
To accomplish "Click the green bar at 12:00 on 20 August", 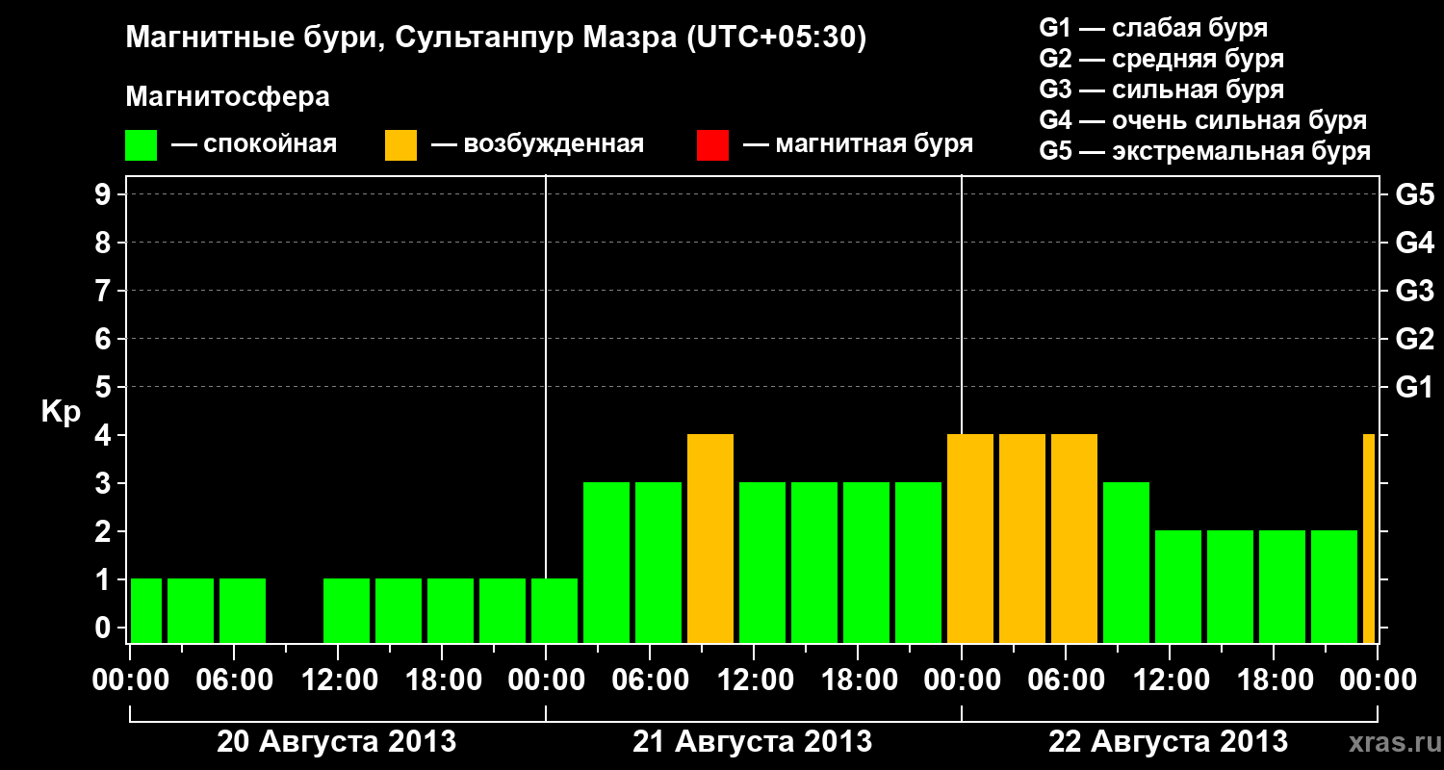I will point(347,610).
